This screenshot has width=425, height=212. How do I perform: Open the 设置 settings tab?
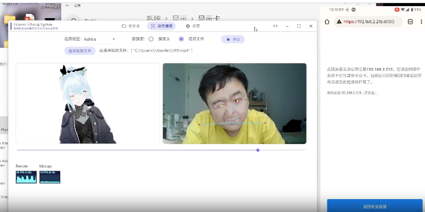tap(193, 26)
